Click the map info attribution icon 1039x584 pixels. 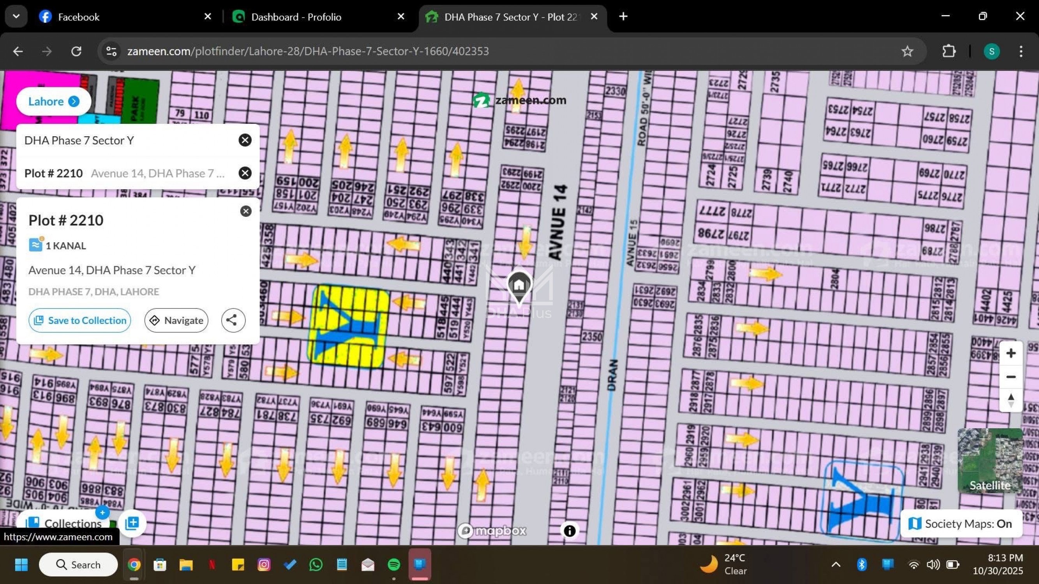[569, 531]
